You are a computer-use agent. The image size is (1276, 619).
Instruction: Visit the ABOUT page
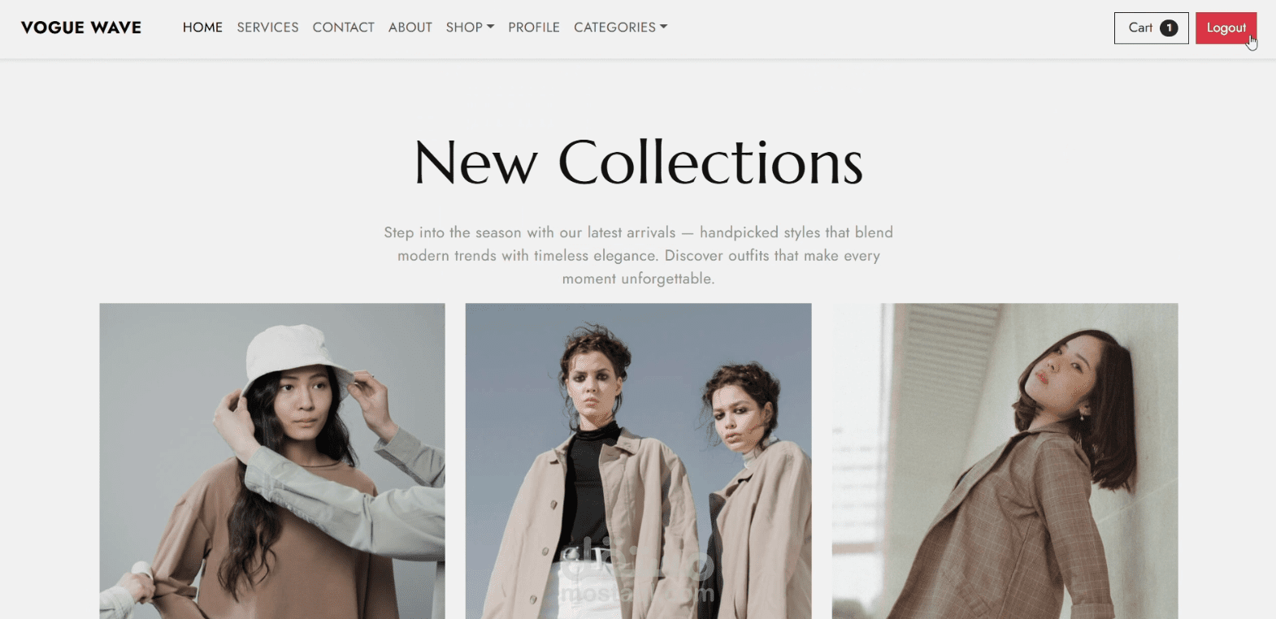(x=410, y=28)
